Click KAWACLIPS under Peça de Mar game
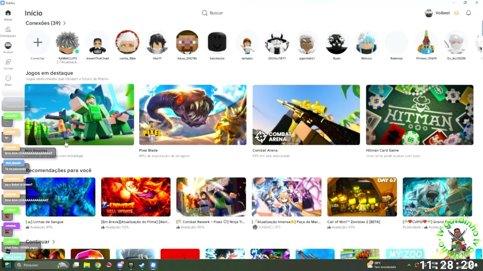Screen dimensions: 483x271 coord(269,227)
